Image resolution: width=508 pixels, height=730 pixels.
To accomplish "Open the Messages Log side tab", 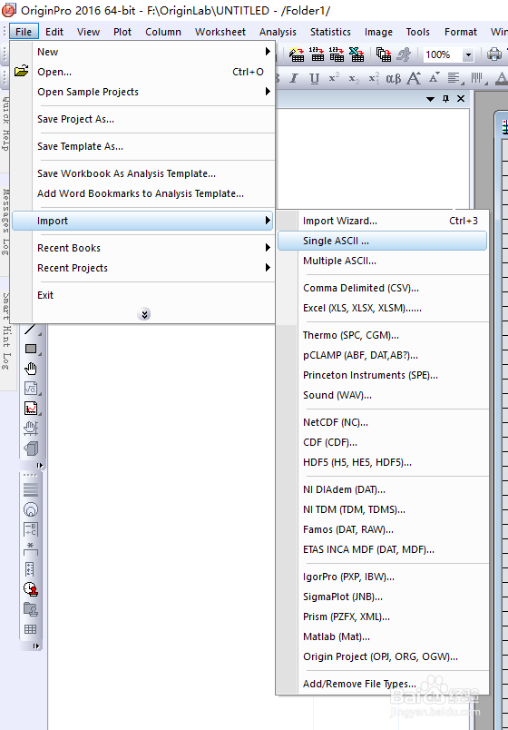I will [x=5, y=222].
